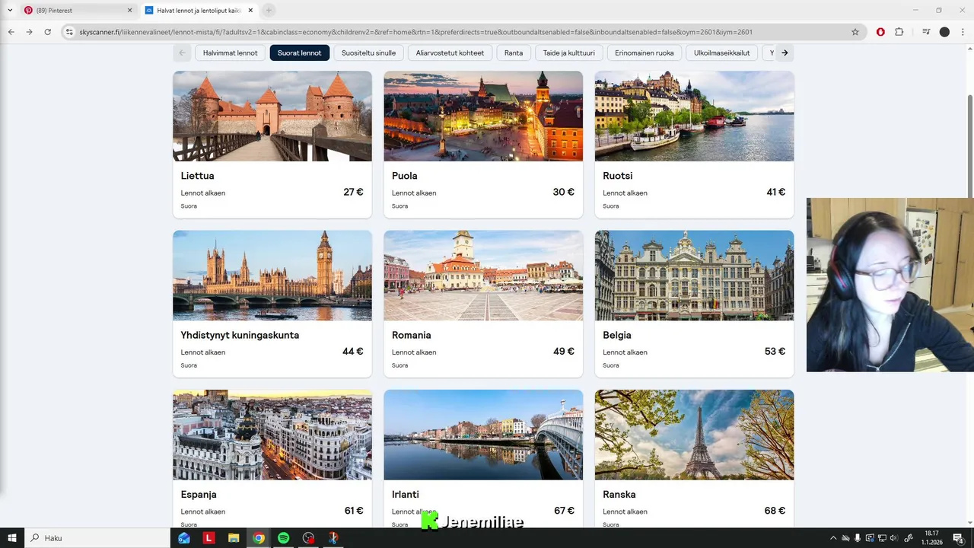The width and height of the screenshot is (974, 548).
Task: Click the 53 € price for Belgia
Action: 775,351
